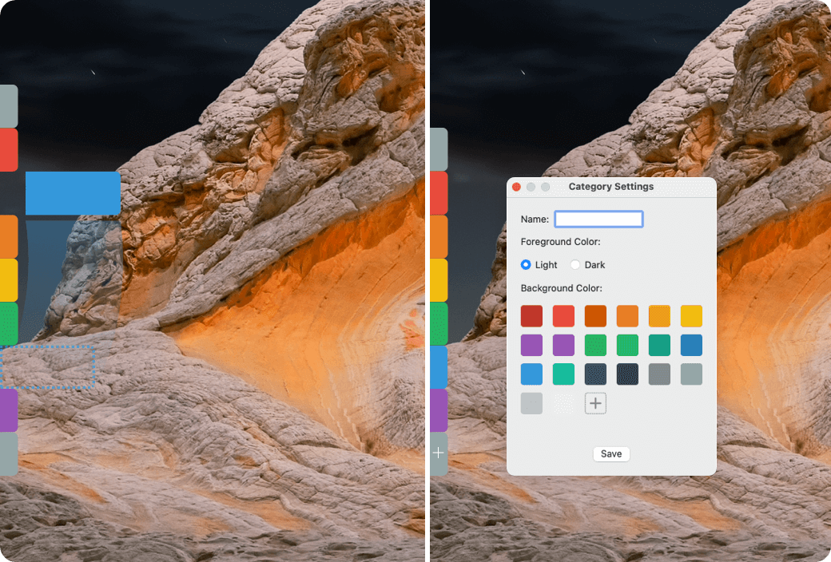831x562 pixels.
Task: Click inside the Name input field
Action: 598,219
